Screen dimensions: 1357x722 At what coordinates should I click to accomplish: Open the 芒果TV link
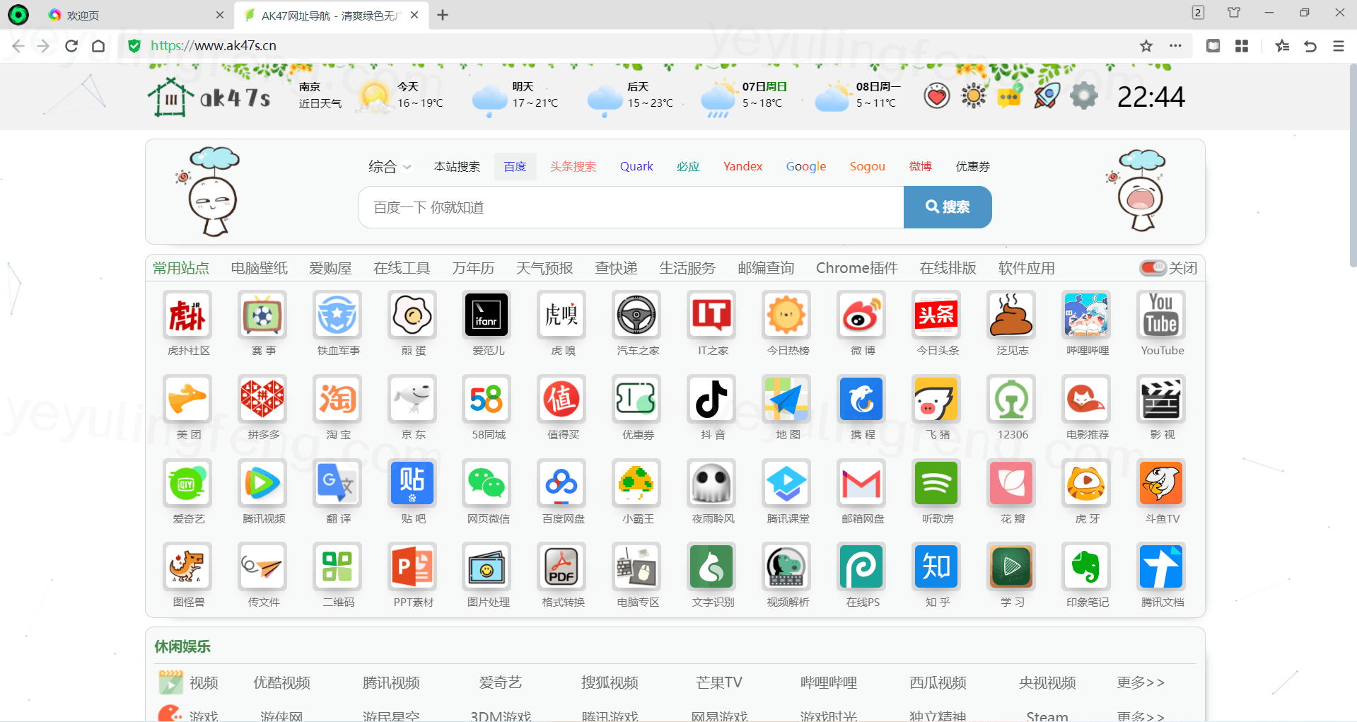click(x=718, y=682)
